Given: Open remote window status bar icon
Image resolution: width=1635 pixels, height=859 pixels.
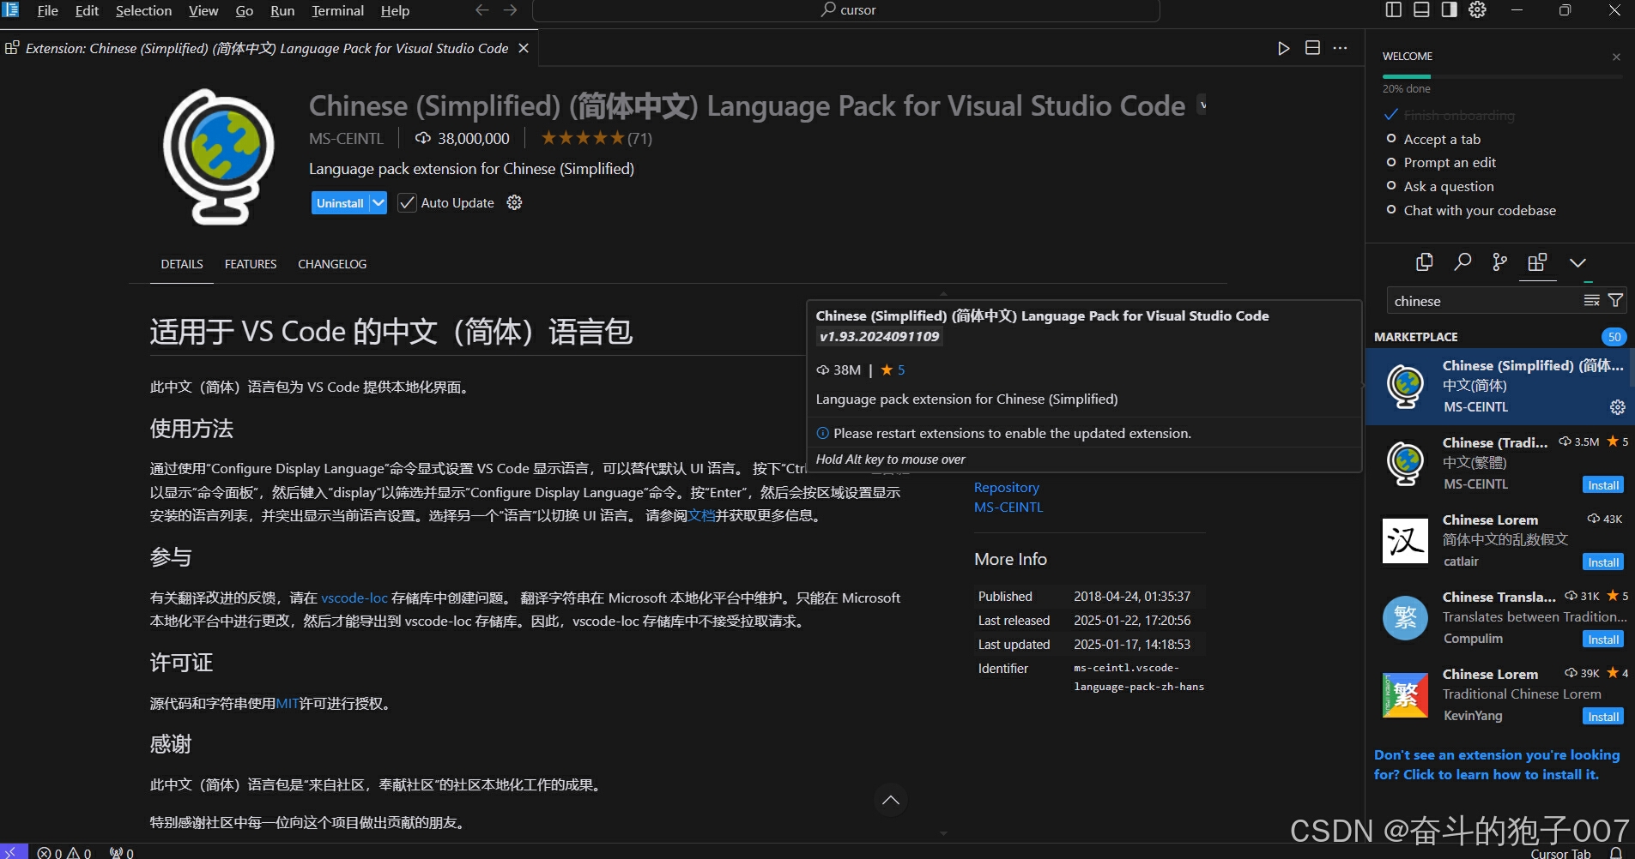Looking at the screenshot, I should coord(13,852).
